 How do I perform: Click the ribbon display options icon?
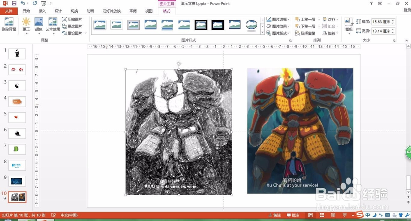point(380,3)
